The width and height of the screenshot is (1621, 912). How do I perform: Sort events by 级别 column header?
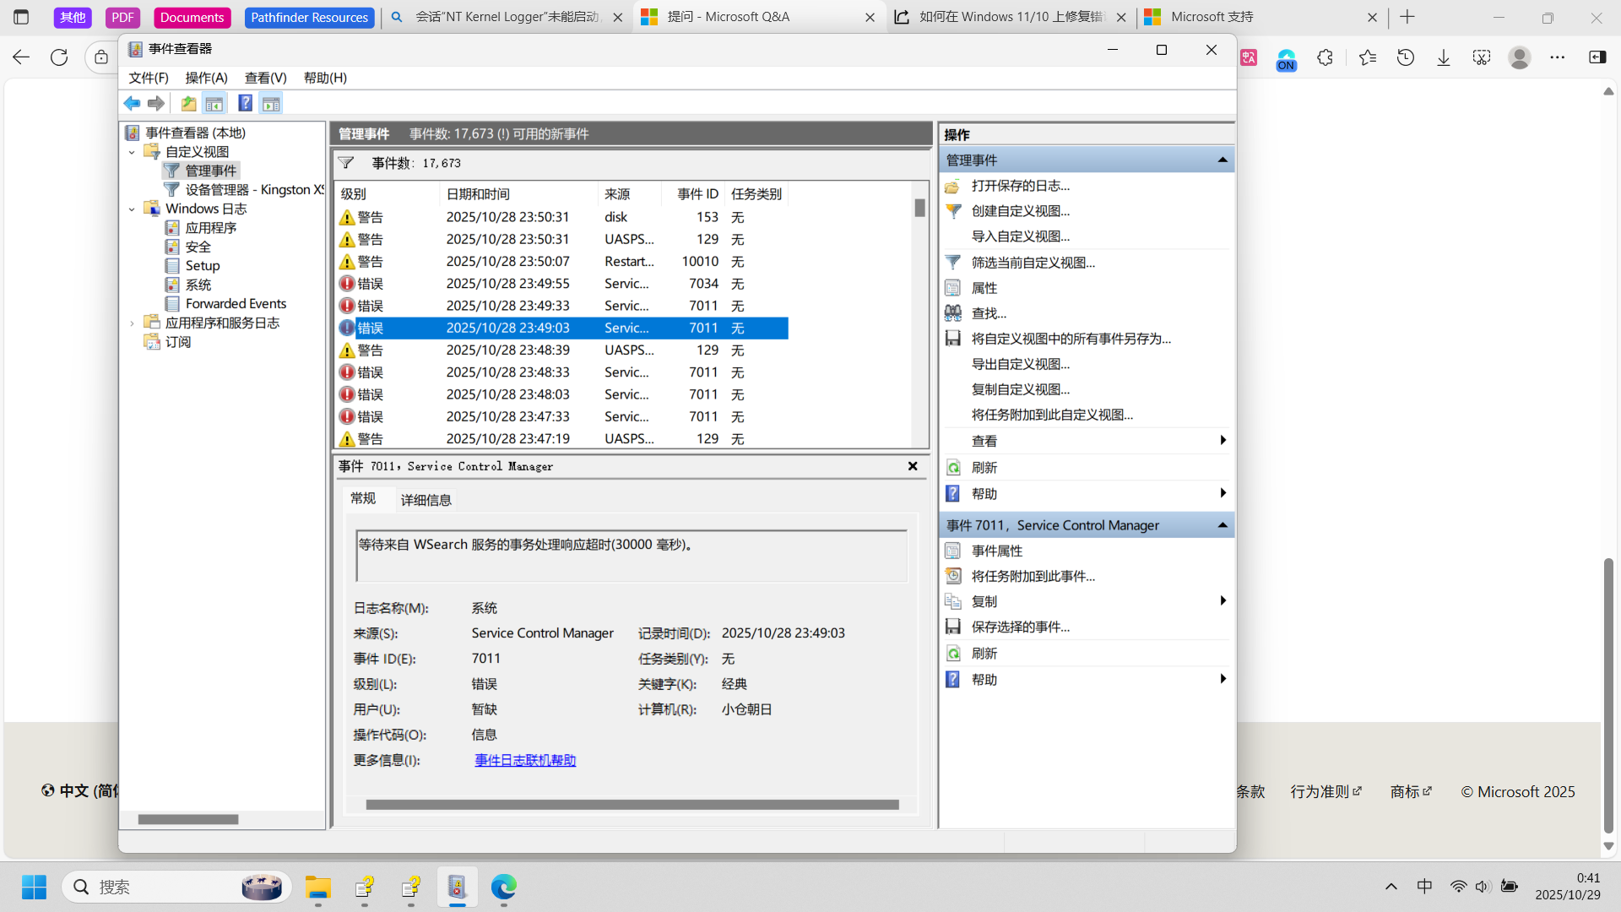click(387, 194)
